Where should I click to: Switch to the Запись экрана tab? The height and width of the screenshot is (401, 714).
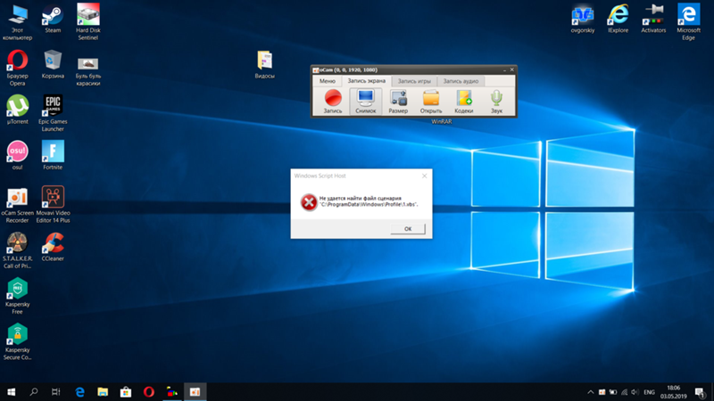pyautogui.click(x=367, y=81)
